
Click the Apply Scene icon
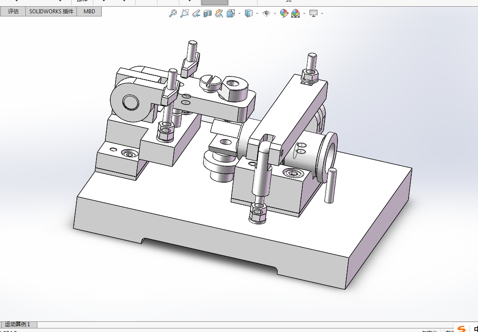coord(295,13)
